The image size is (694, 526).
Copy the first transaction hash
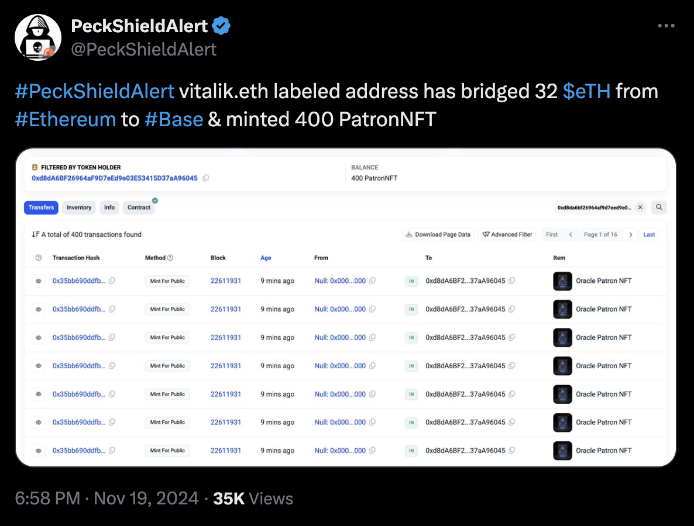point(112,281)
